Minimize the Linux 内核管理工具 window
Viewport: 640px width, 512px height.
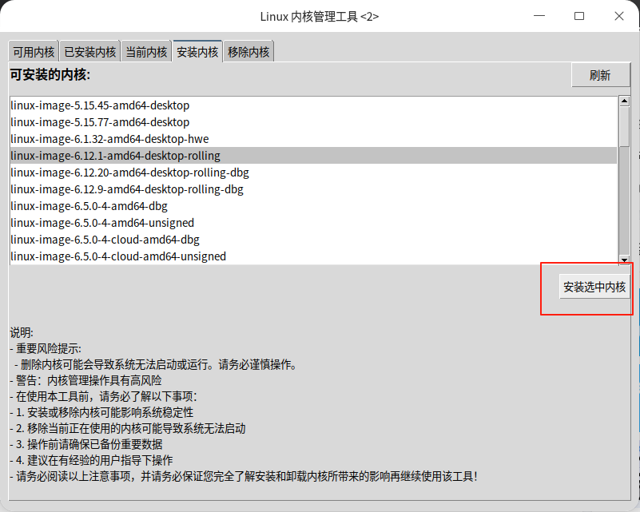539,16
